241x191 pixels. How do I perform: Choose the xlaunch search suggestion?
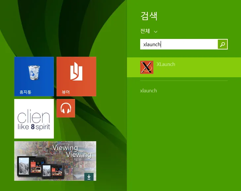click(148, 90)
